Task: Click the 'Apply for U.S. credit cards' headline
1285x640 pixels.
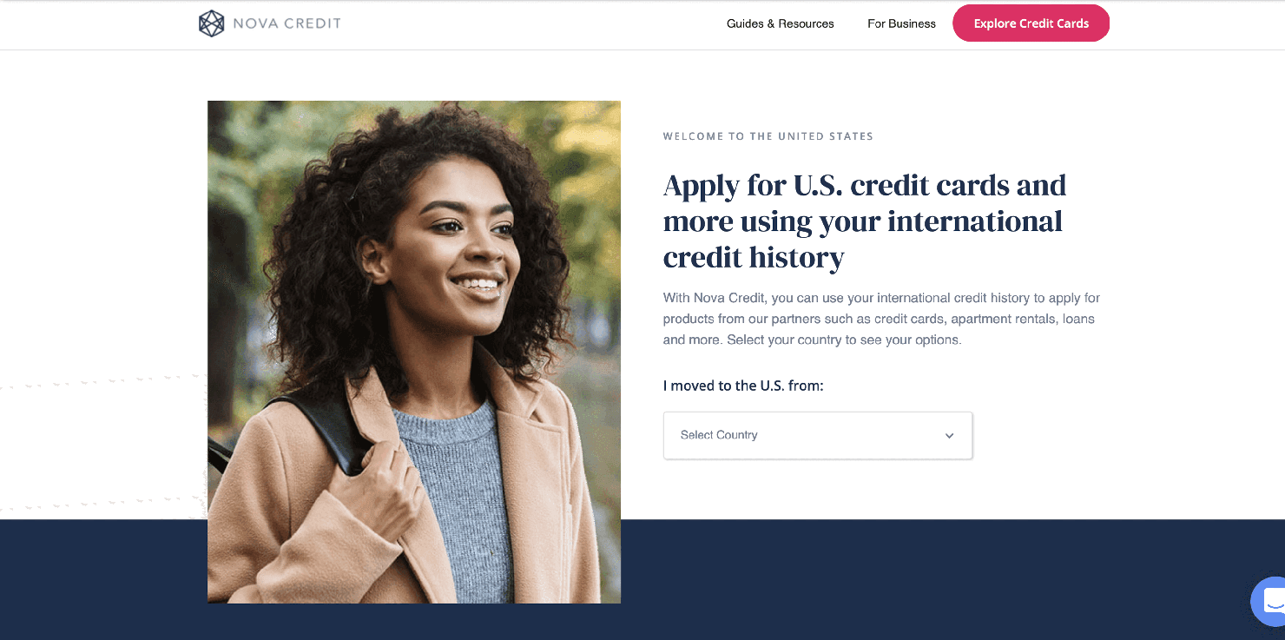Action: click(865, 221)
